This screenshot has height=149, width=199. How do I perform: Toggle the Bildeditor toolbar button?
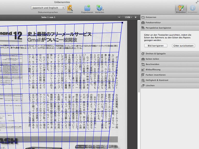(181, 8)
